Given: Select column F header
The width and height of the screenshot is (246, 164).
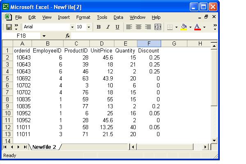Looking at the screenshot, I should pos(149,43).
